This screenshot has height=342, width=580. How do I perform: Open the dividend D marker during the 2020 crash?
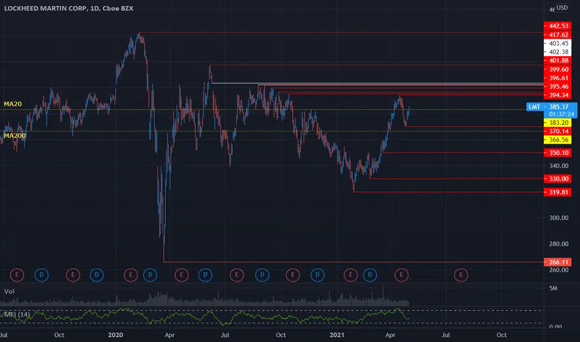(150, 275)
